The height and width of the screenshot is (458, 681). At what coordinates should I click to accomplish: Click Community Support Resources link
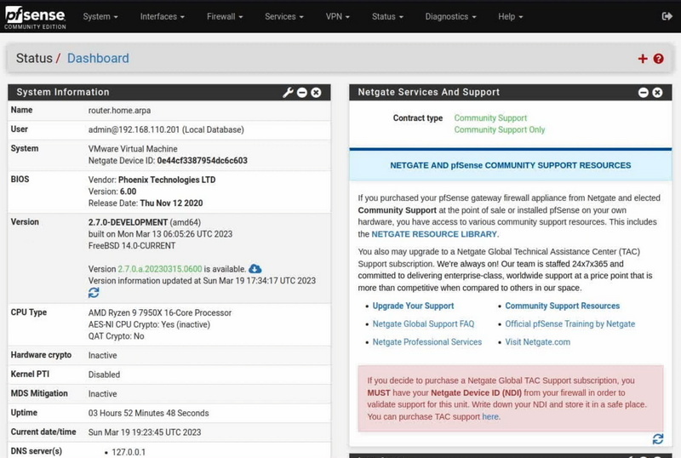[563, 306]
